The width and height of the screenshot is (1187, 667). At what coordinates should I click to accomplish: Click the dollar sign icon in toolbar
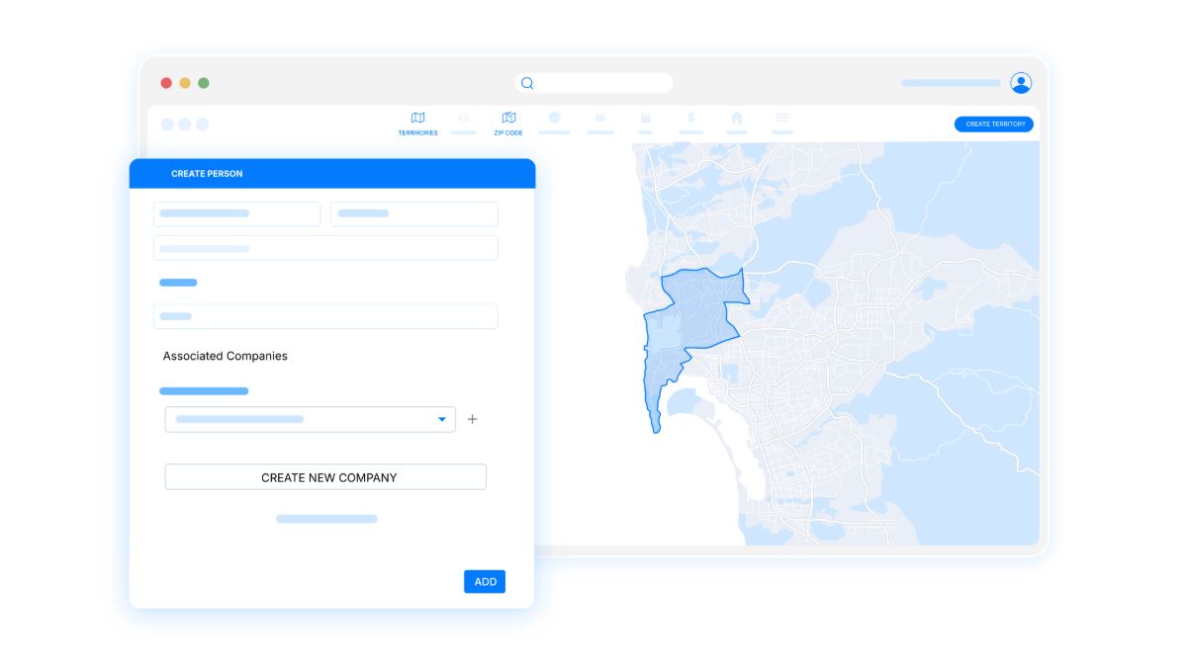click(x=690, y=118)
